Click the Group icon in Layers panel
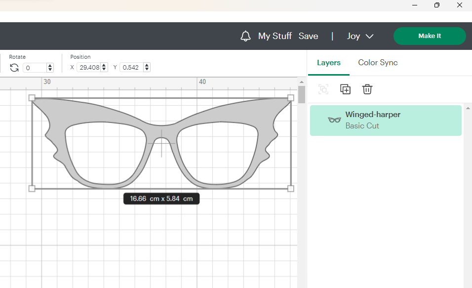This screenshot has height=288, width=472. pos(323,89)
